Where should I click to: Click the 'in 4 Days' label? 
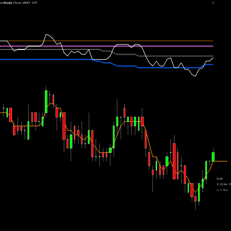(x=222, y=190)
